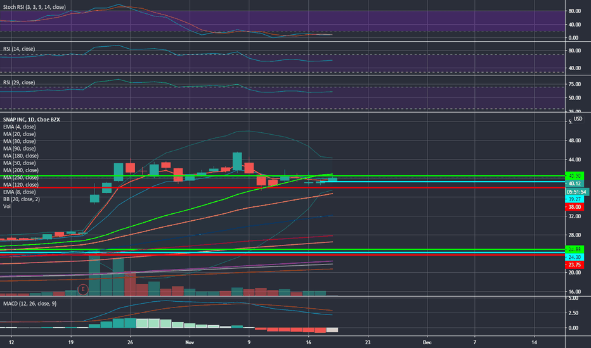
Task: Click date 23 on the time axis
Action: coord(368,342)
